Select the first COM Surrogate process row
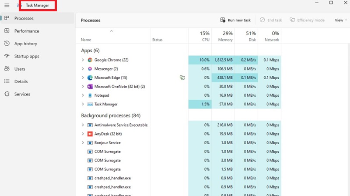This screenshot has width=350, height=196. click(107, 152)
